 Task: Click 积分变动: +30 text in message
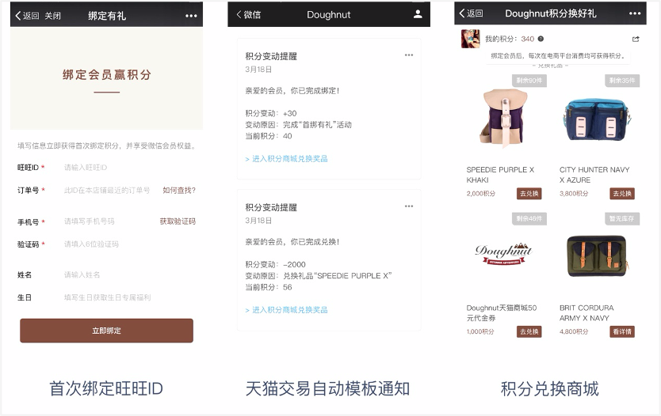(x=271, y=113)
